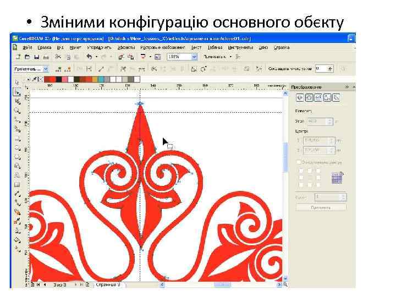
Task: Select the Polygon tool in toolbox
Action: tap(17, 157)
